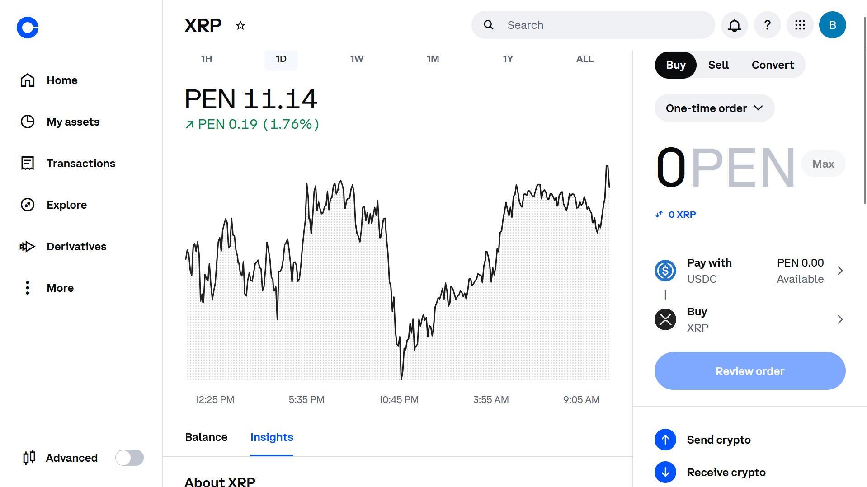867x487 pixels.
Task: Click the Receive crypto arrow icon
Action: (665, 472)
